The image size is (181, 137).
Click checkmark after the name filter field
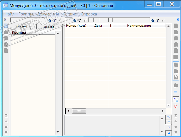coord(163,20)
